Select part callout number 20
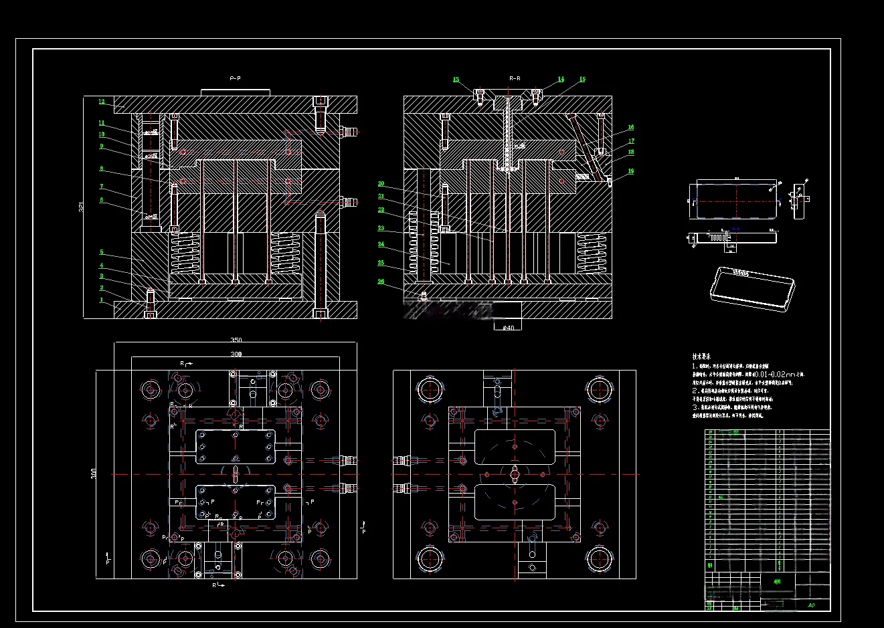This screenshot has height=628, width=884. (x=381, y=184)
